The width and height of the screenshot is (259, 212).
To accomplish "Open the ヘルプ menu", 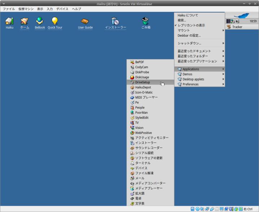I will coord(76,9).
